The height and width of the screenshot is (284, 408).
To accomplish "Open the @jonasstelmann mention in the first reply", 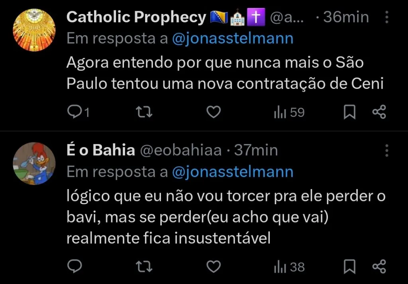I will 233,38.
